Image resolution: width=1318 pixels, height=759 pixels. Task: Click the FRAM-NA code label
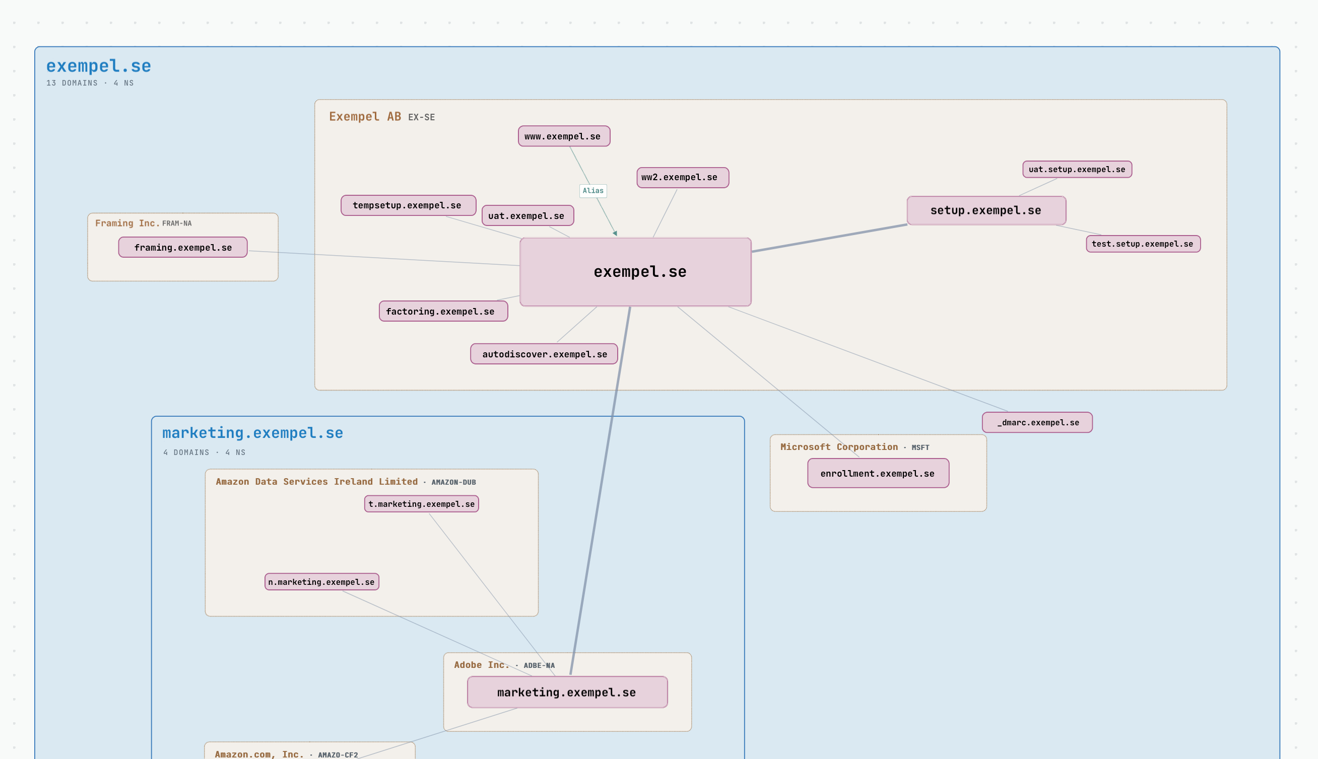click(x=176, y=223)
